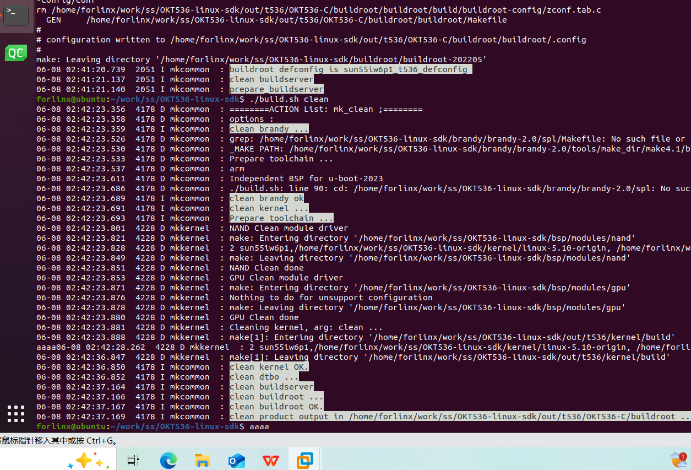Click the 'GPU Clean module driver' text

coord(286,278)
